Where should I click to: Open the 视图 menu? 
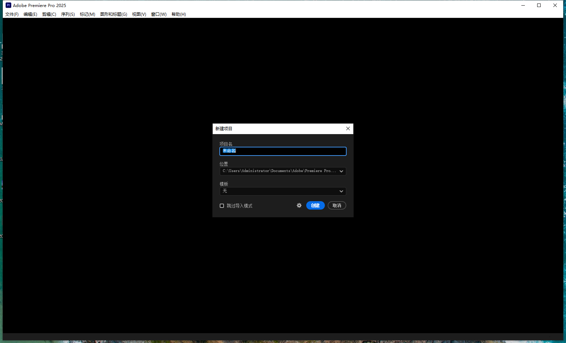tap(139, 14)
